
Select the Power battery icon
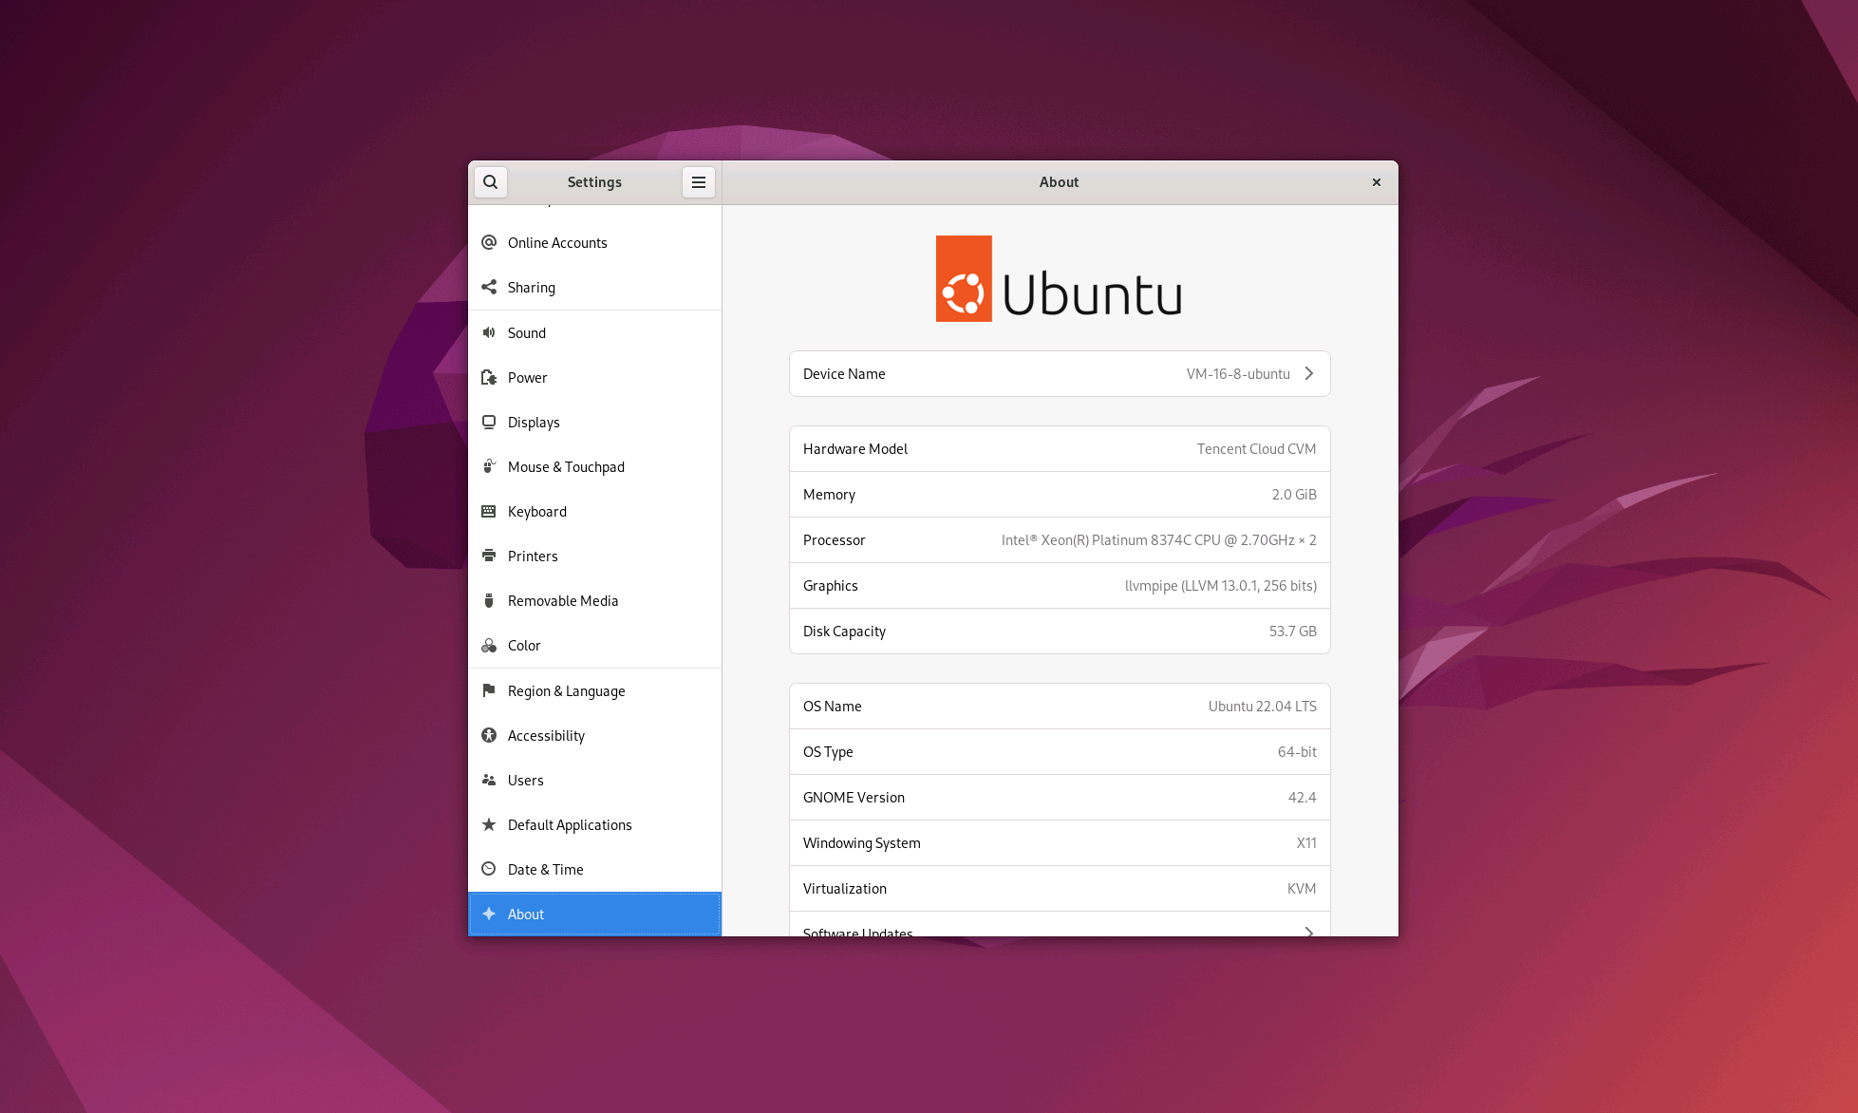click(489, 377)
